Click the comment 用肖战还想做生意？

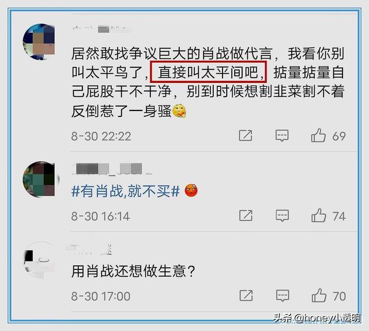[133, 271]
